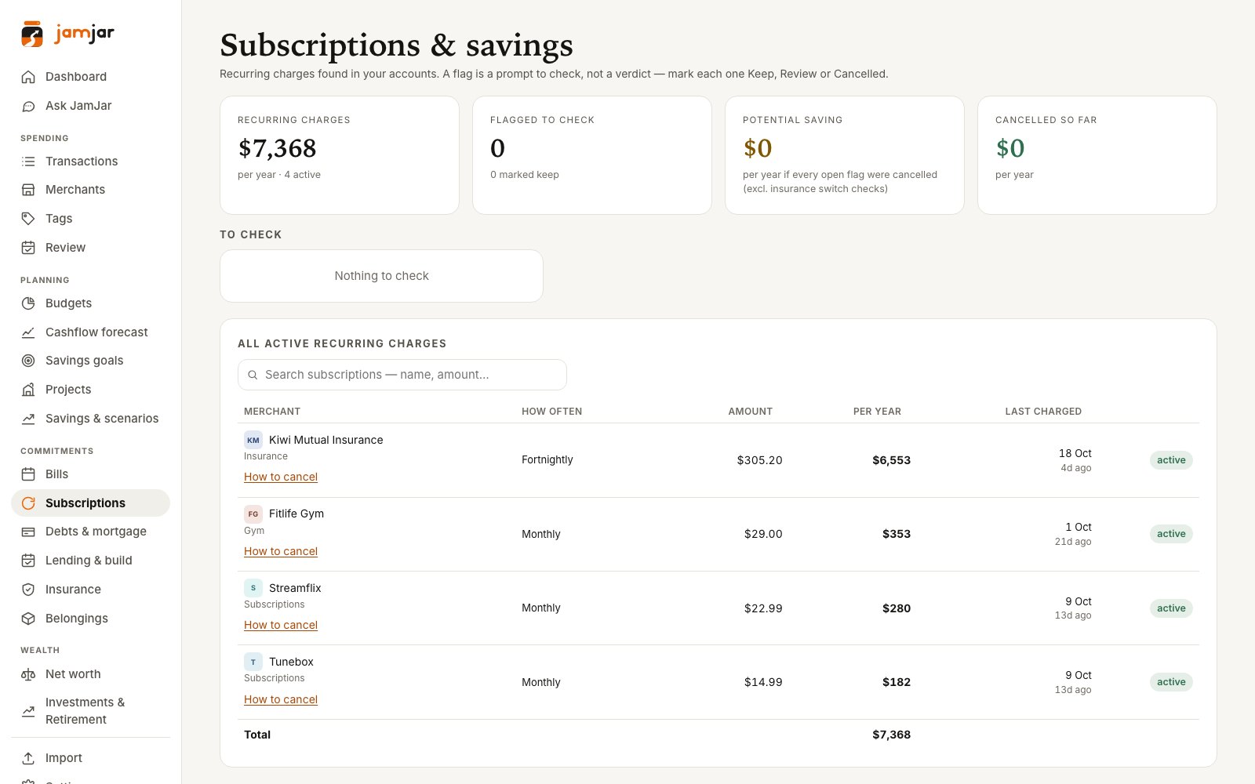
Task: Select the Subscriptions sidebar item
Action: (90, 503)
